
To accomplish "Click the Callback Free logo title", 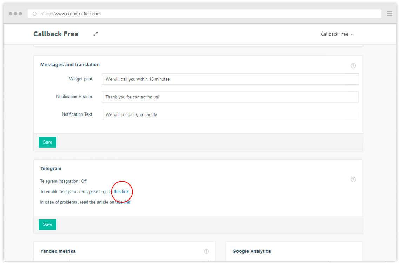I will click(x=56, y=34).
